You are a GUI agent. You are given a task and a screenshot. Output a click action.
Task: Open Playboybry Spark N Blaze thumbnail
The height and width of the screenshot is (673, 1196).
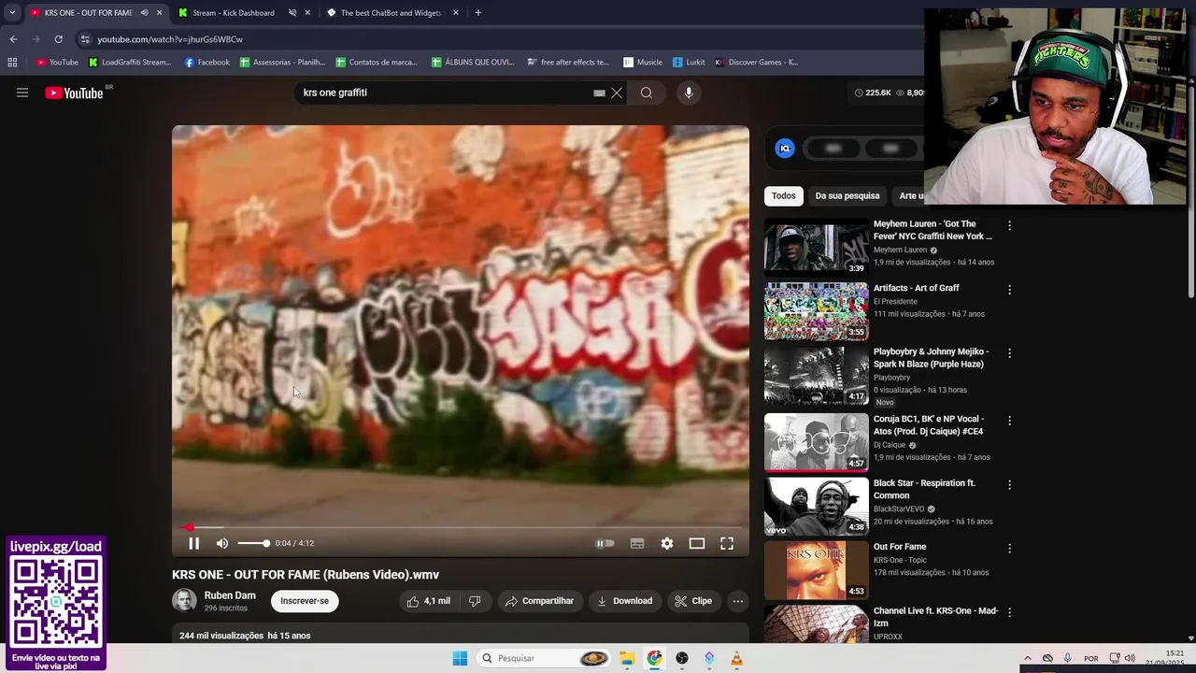[817, 376]
